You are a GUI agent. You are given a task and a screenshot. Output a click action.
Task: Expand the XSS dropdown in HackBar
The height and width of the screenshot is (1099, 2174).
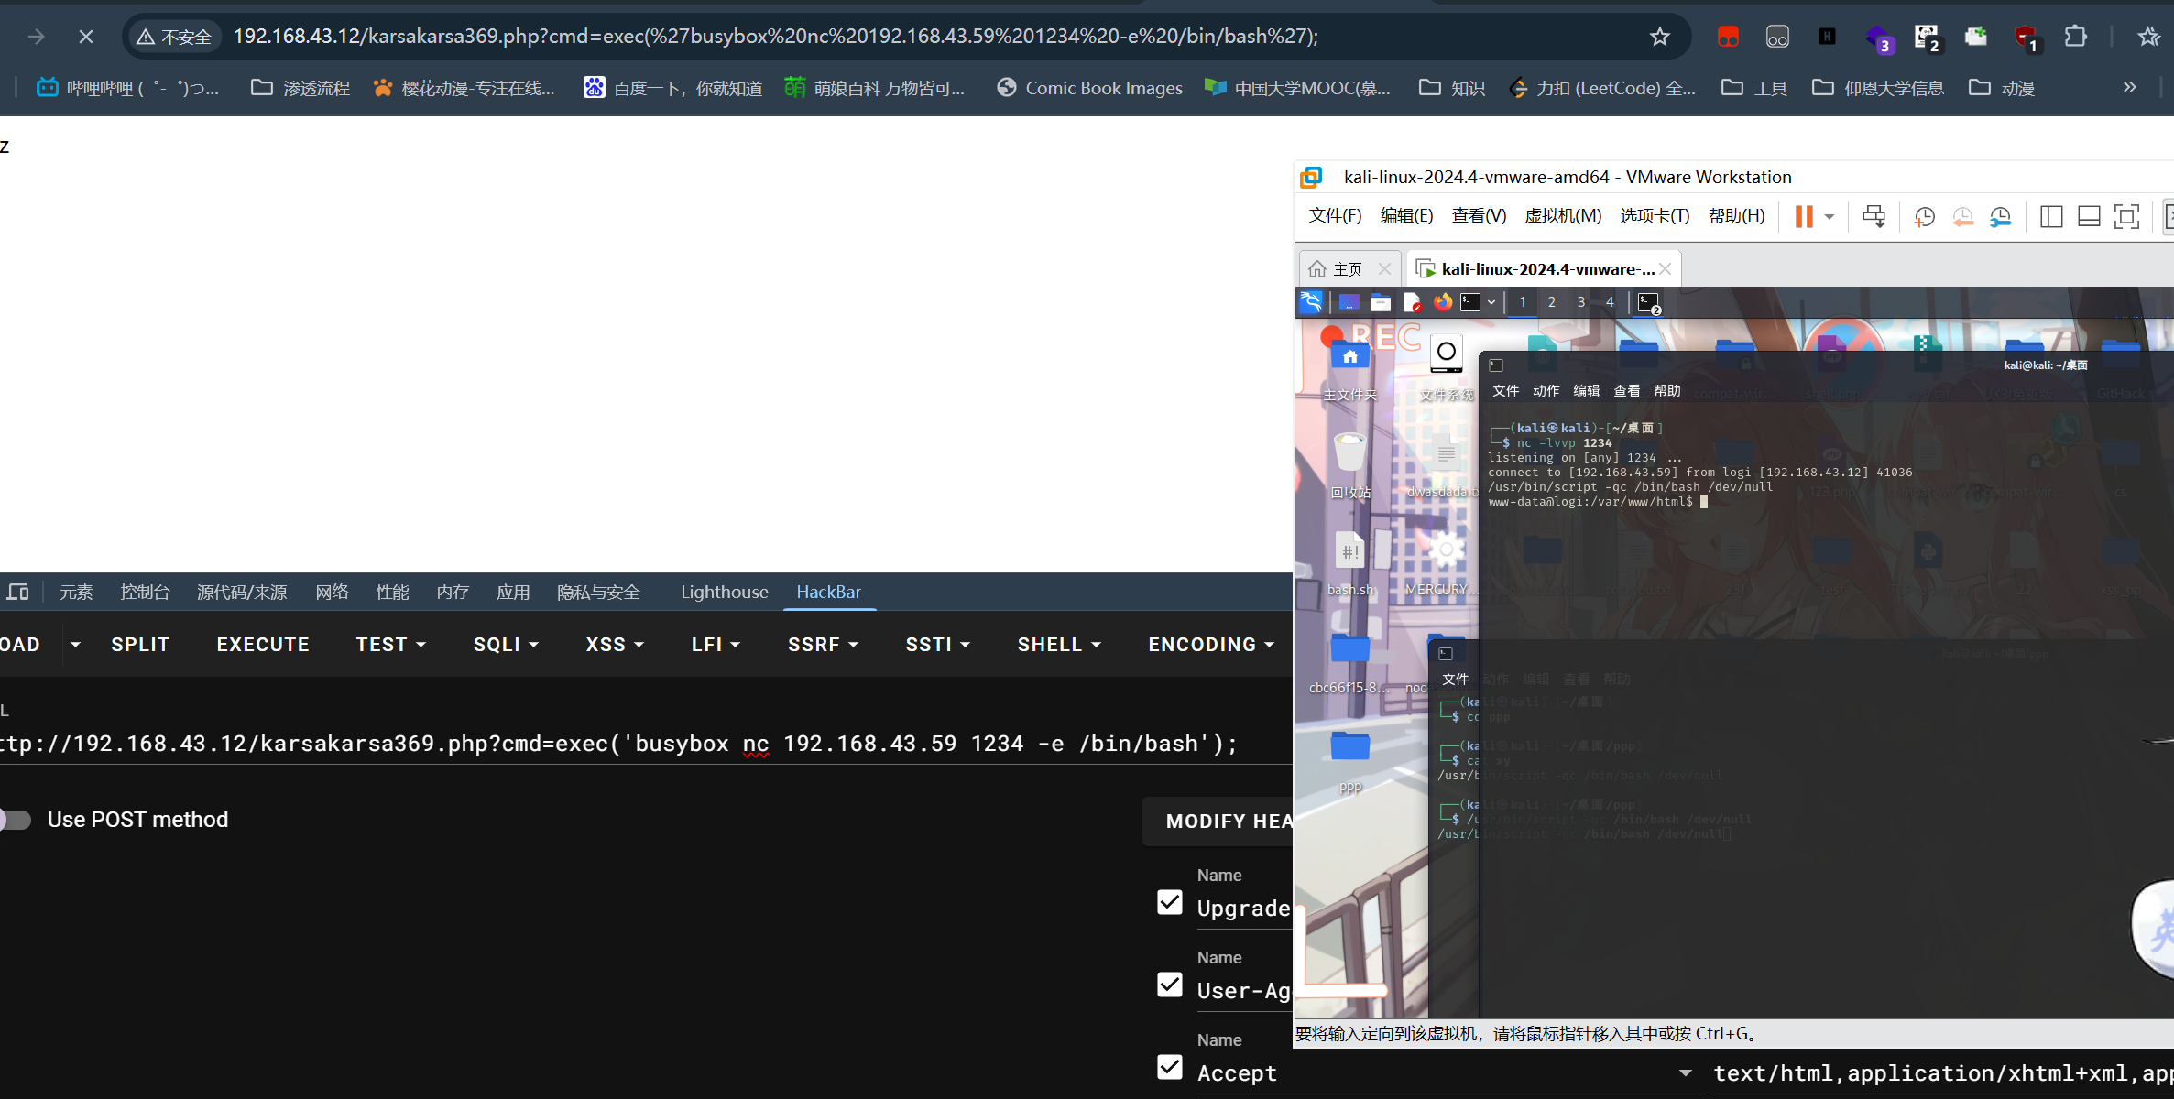pyautogui.click(x=615, y=645)
